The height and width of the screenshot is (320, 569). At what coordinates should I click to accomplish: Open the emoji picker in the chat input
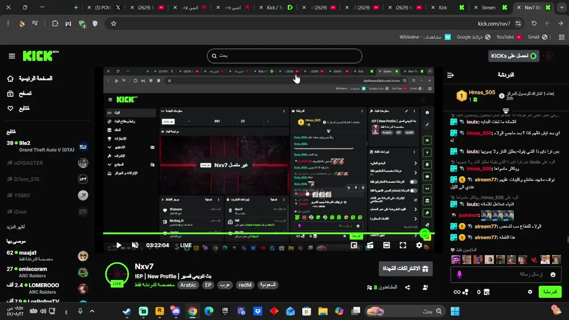553,275
